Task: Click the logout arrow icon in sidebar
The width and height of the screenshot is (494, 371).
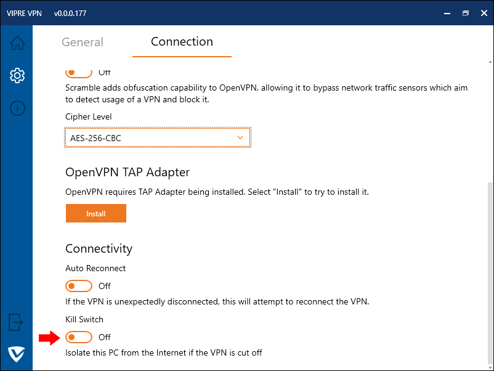Action: (17, 321)
